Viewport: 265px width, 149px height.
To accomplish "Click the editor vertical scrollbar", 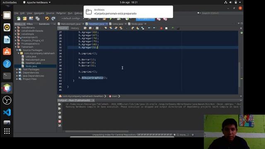I will 239,74.
